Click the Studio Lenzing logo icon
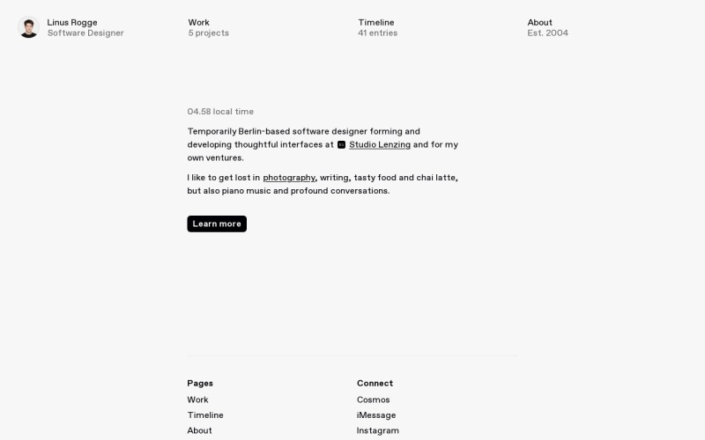This screenshot has width=705, height=440. click(341, 144)
